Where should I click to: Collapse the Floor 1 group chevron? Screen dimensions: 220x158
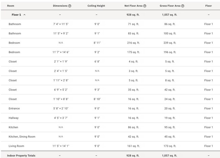(24, 15)
